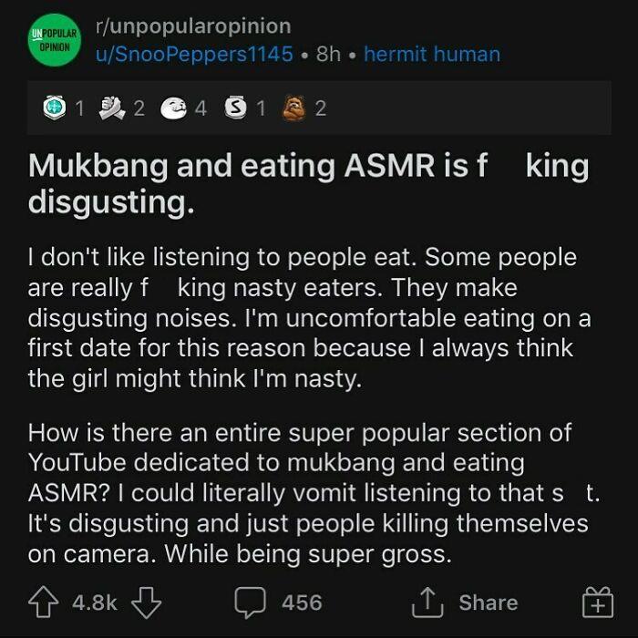The width and height of the screenshot is (638, 638).
Task: View the 456 comments count
Action: pyautogui.click(x=302, y=602)
